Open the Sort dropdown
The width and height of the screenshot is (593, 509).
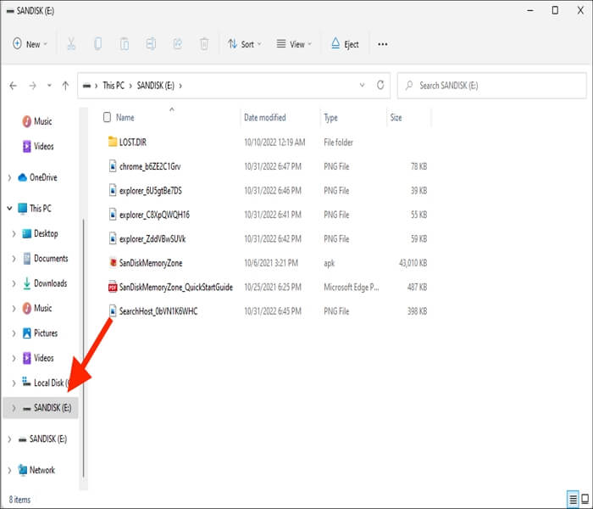[245, 44]
